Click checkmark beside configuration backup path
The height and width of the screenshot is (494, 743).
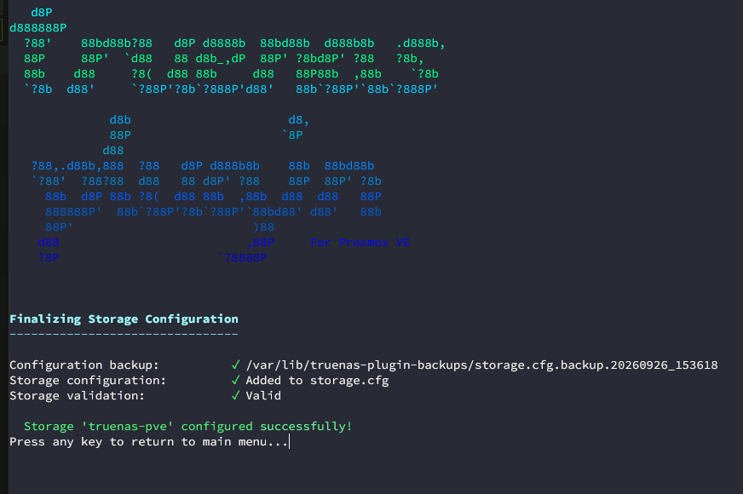click(x=235, y=365)
